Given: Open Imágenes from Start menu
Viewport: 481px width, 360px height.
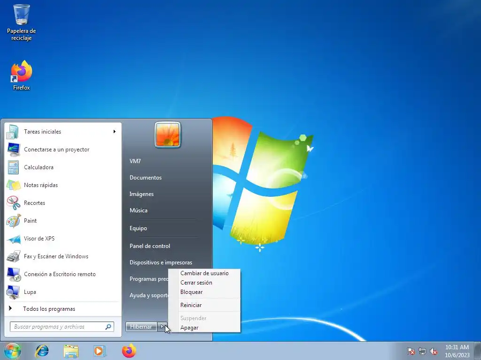Looking at the screenshot, I should pos(141,194).
